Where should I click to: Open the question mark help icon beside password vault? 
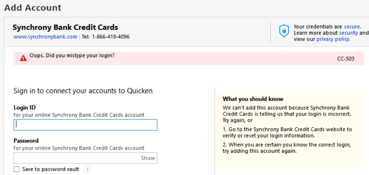(87, 170)
